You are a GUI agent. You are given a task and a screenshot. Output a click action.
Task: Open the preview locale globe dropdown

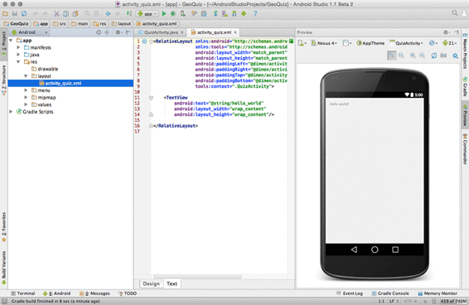(x=433, y=43)
